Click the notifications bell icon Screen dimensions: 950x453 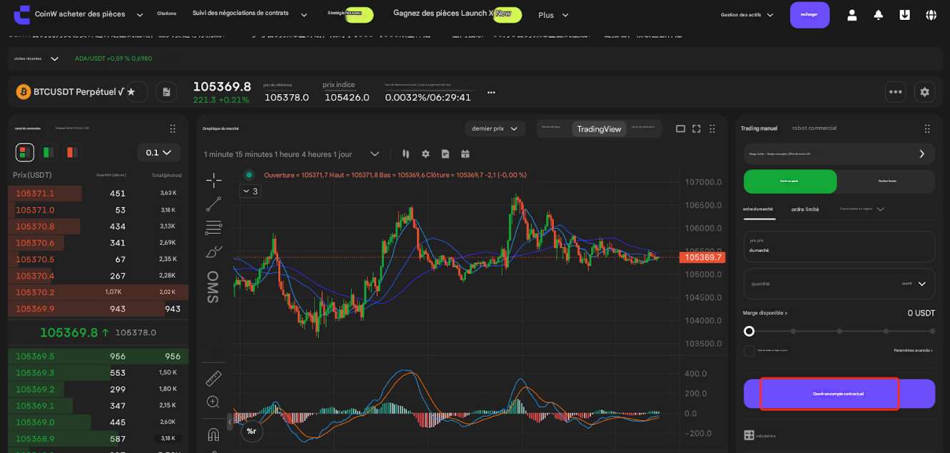[878, 15]
